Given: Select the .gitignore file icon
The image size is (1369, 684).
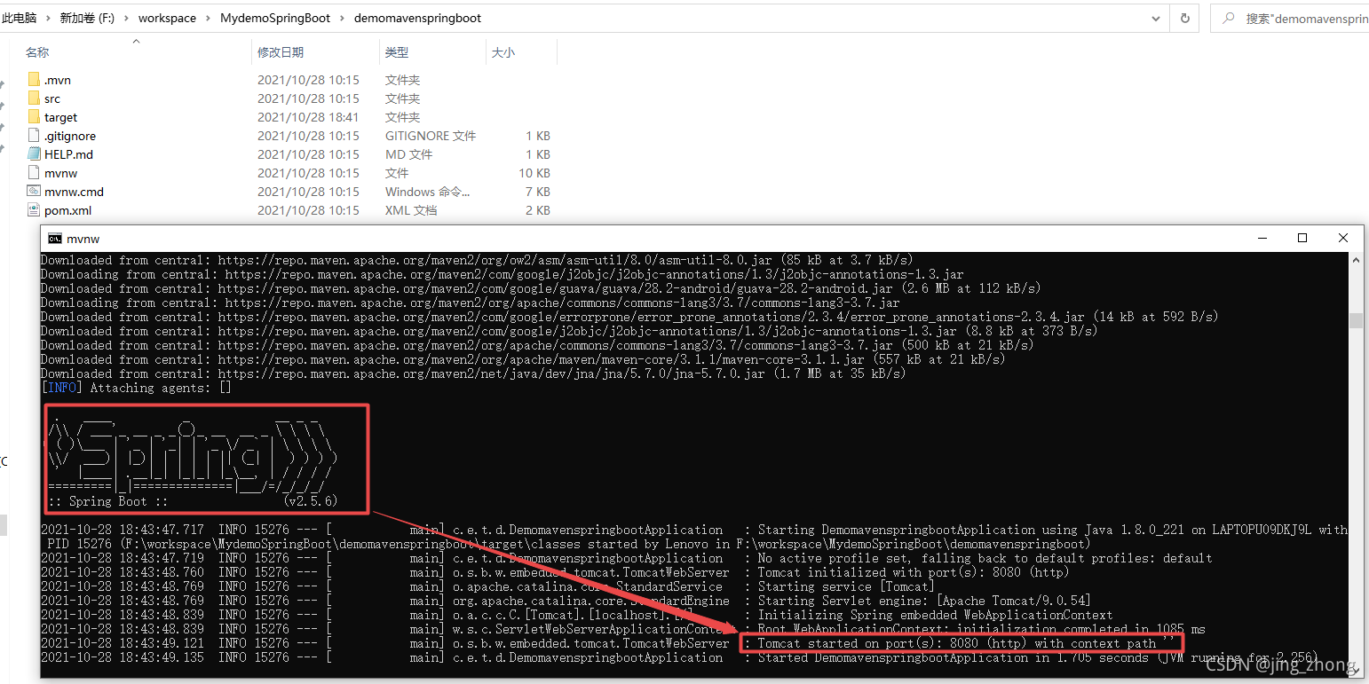Looking at the screenshot, I should pyautogui.click(x=34, y=136).
